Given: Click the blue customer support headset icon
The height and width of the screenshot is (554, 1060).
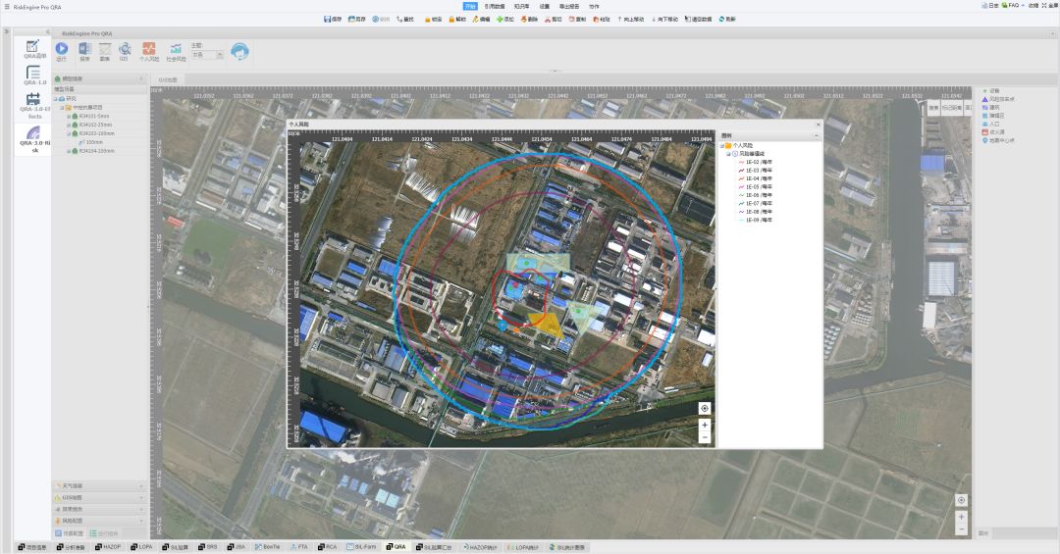Looking at the screenshot, I should tap(239, 51).
